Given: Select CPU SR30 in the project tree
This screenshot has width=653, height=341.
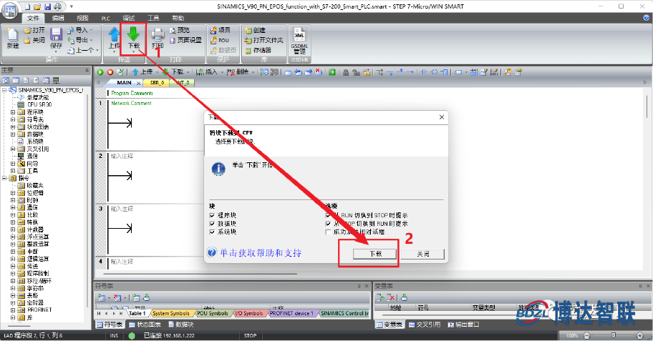Looking at the screenshot, I should 39,104.
